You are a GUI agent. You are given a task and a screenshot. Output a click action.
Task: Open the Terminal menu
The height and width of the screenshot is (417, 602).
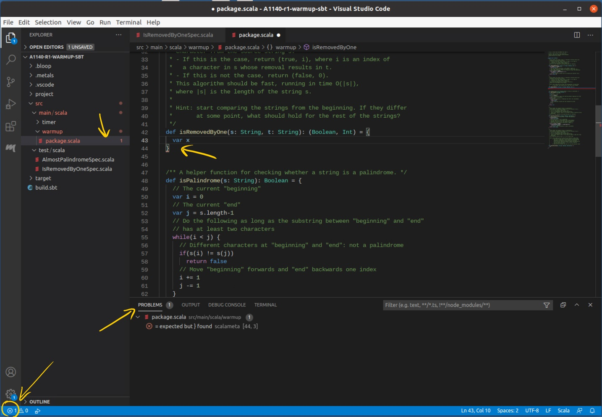pos(128,22)
